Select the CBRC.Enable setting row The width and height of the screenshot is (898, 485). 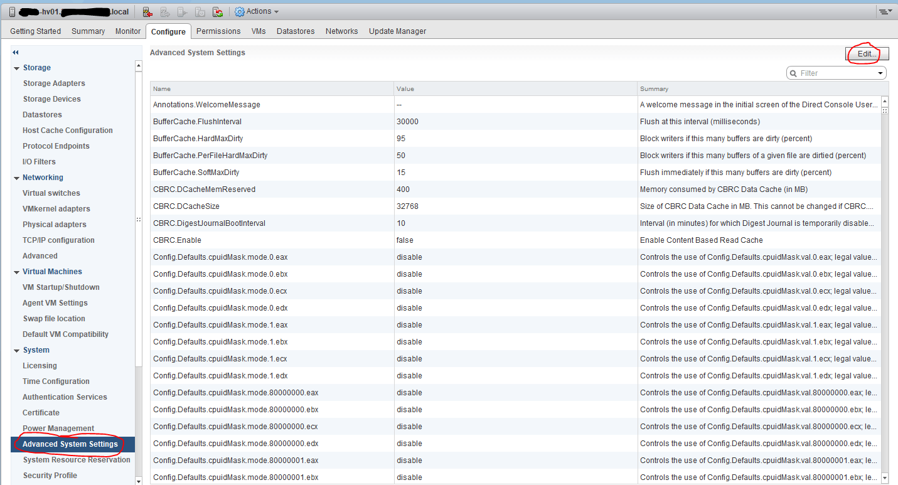515,240
